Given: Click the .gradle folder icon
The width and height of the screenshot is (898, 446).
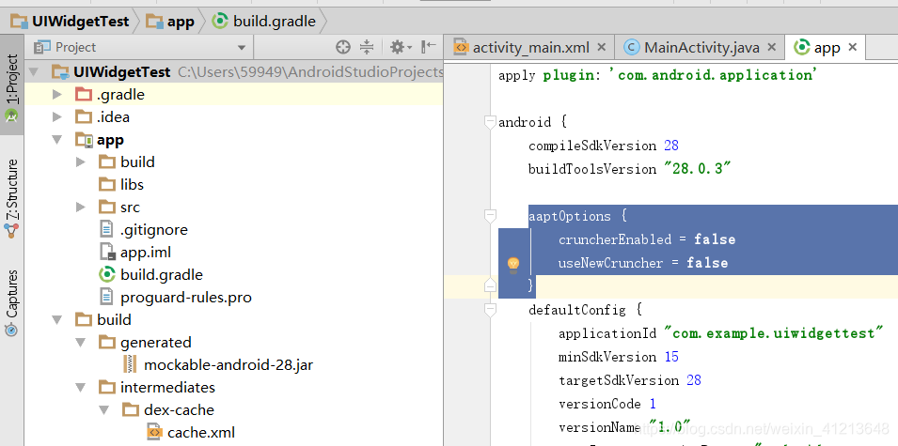Looking at the screenshot, I should (84, 94).
